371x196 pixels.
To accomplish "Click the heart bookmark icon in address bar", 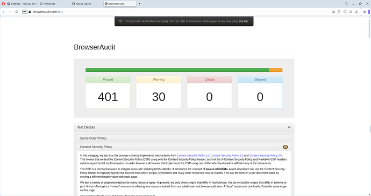I will [345, 12].
